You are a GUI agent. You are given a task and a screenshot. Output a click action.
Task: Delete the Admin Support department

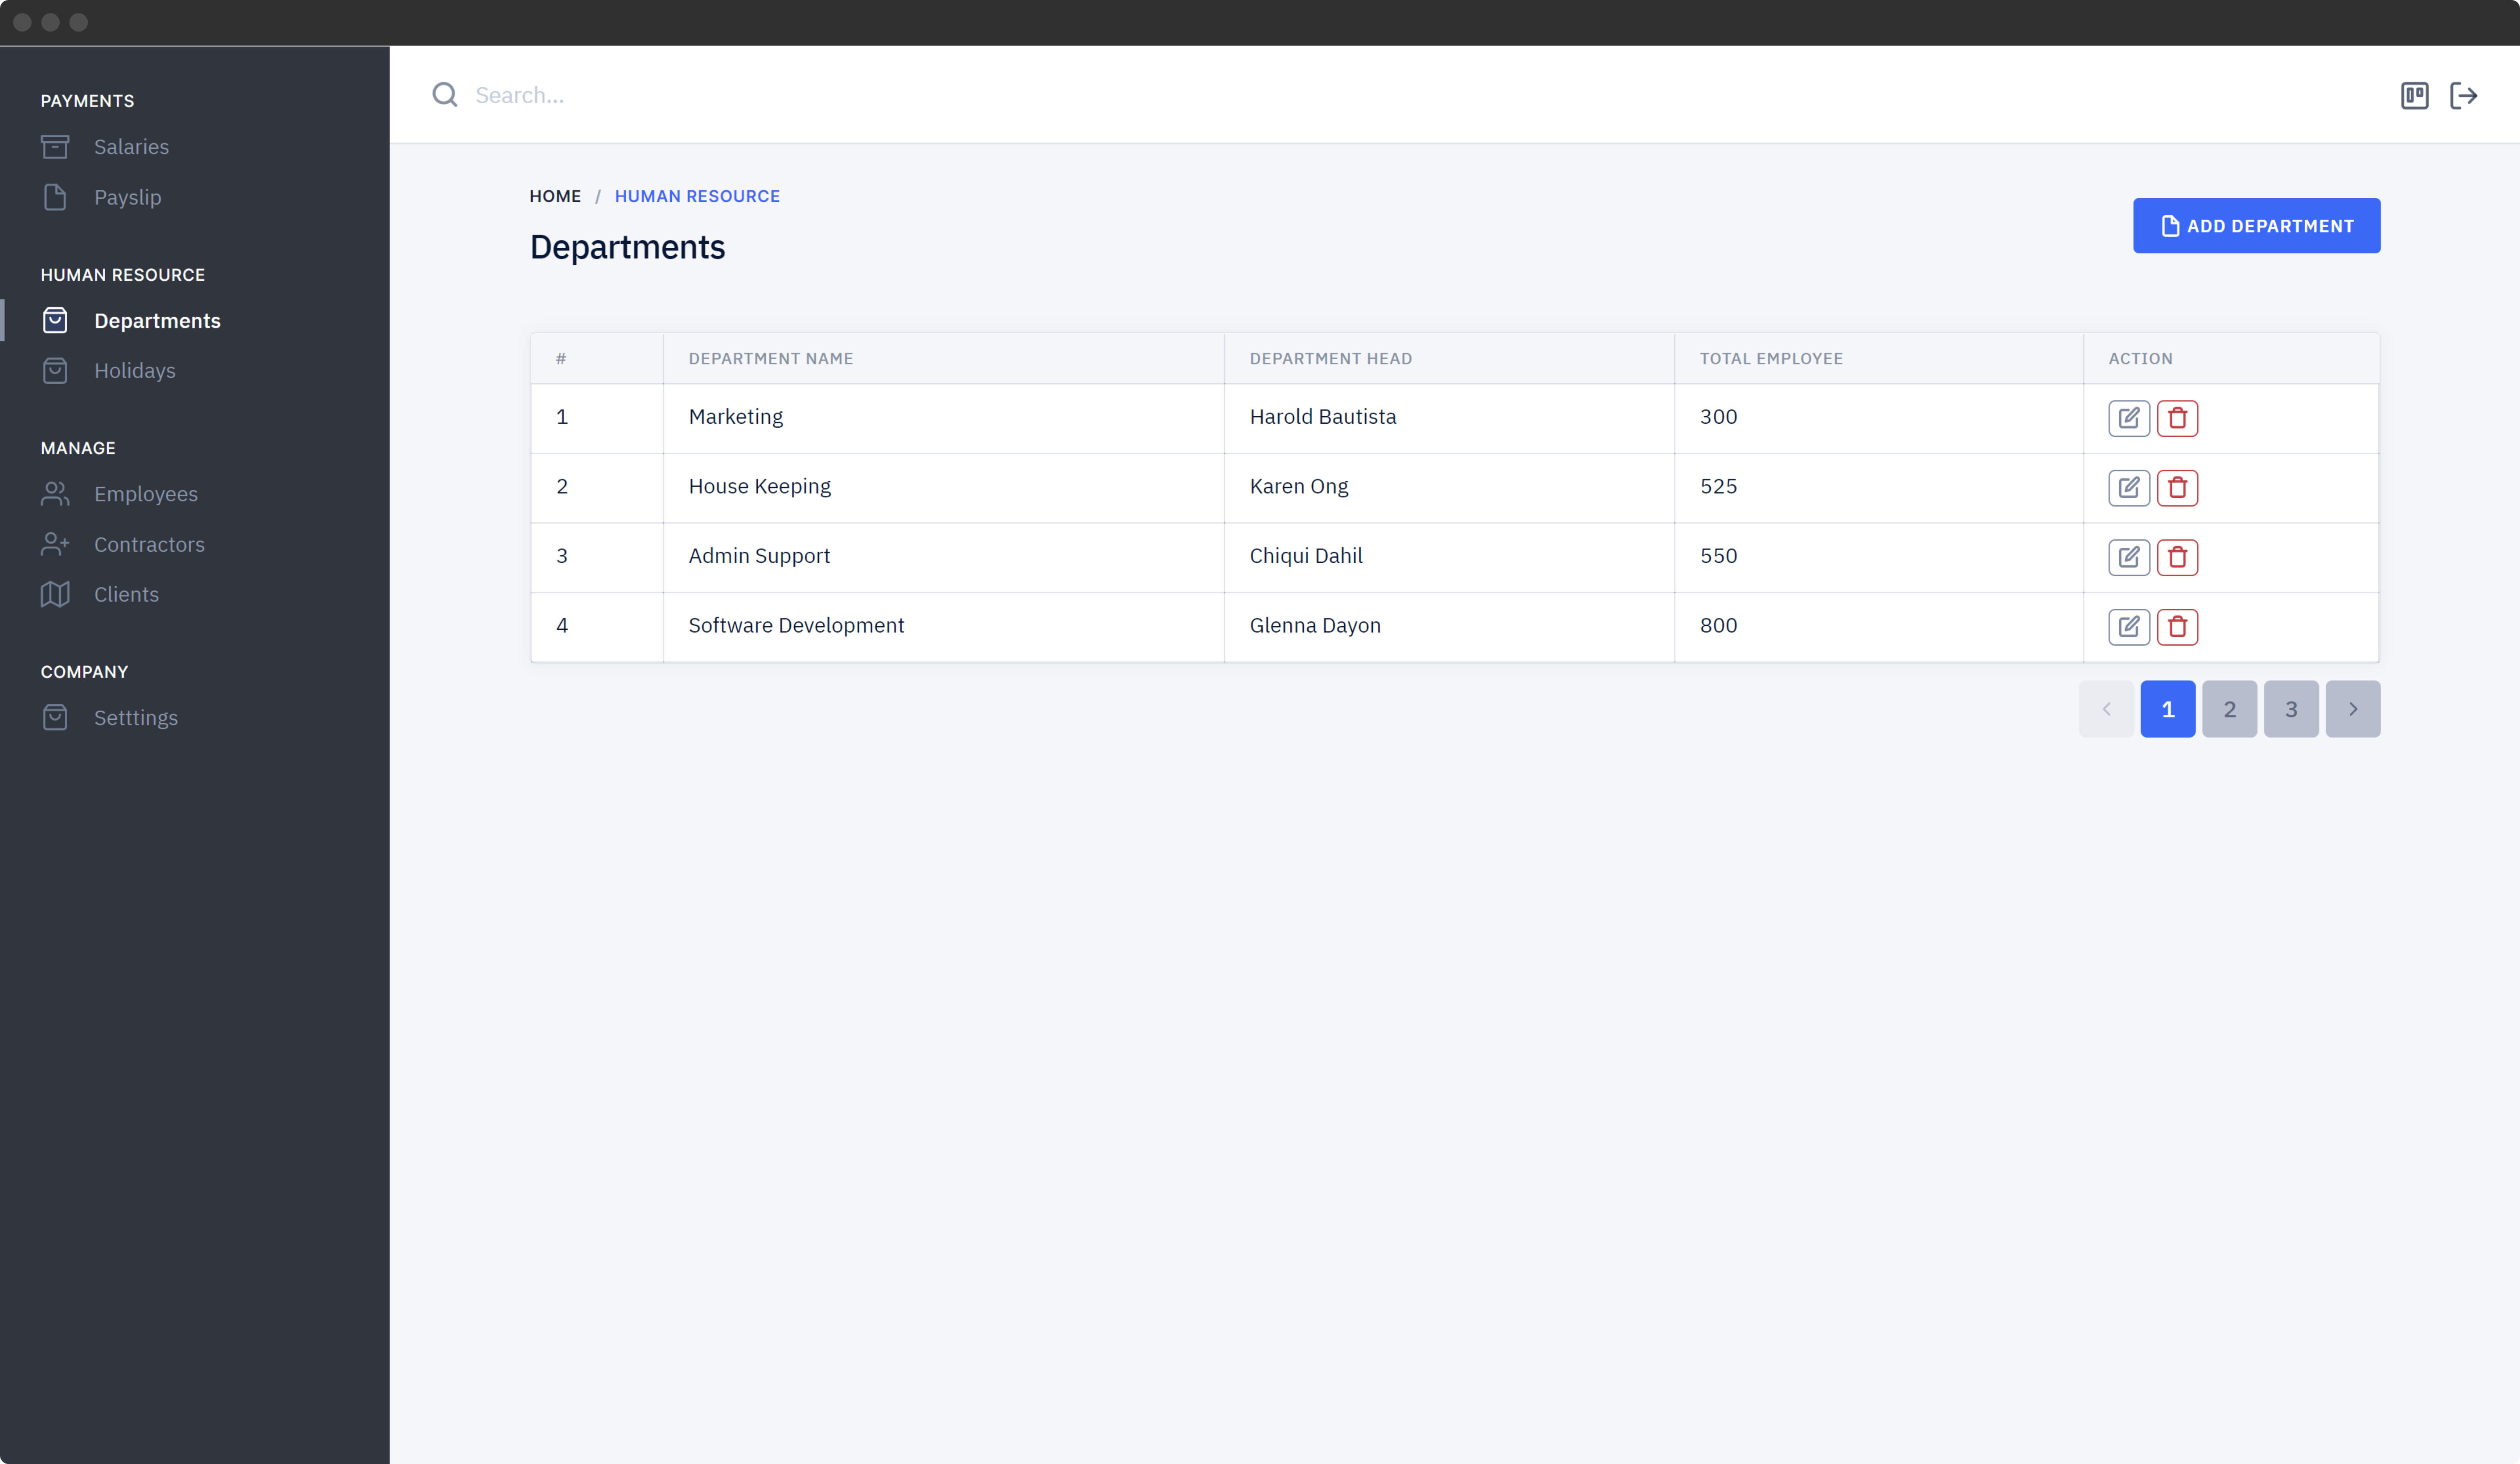tap(2177, 557)
